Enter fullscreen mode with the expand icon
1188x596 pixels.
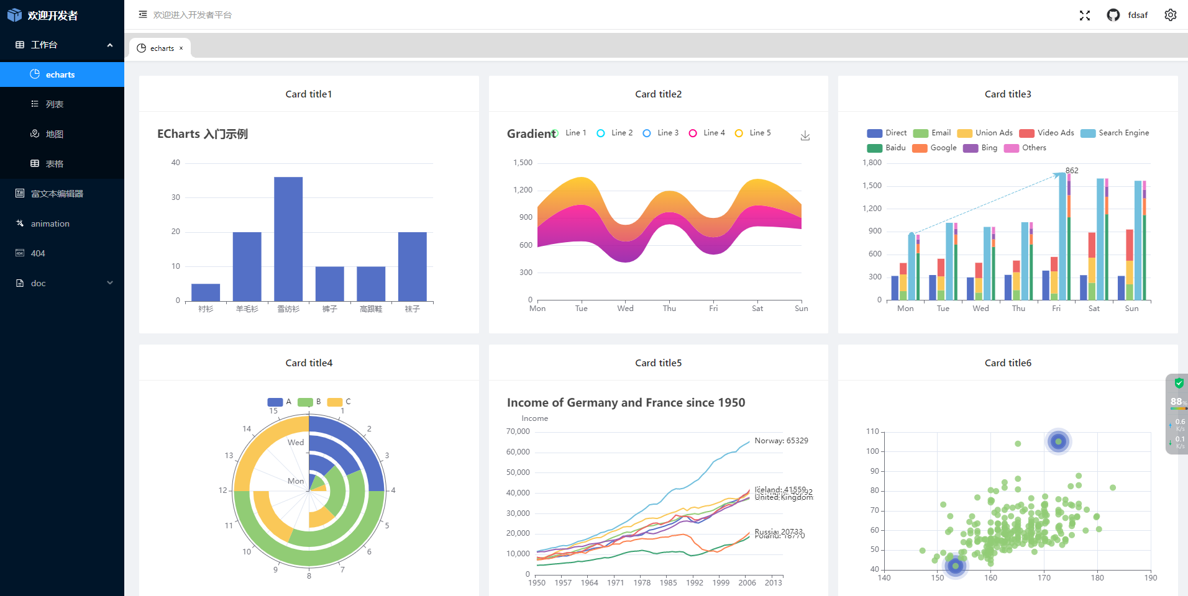(x=1085, y=16)
